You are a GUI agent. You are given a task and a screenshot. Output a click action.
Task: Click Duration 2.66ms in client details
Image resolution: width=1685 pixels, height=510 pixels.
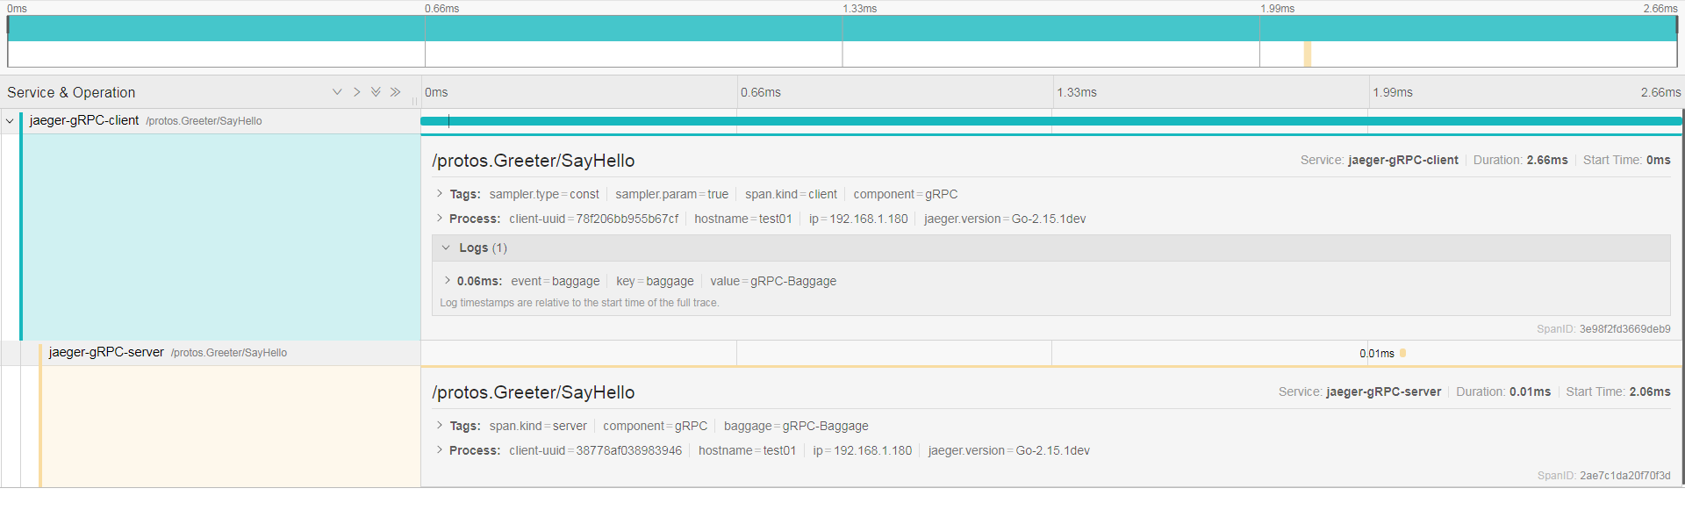pyautogui.click(x=1520, y=160)
